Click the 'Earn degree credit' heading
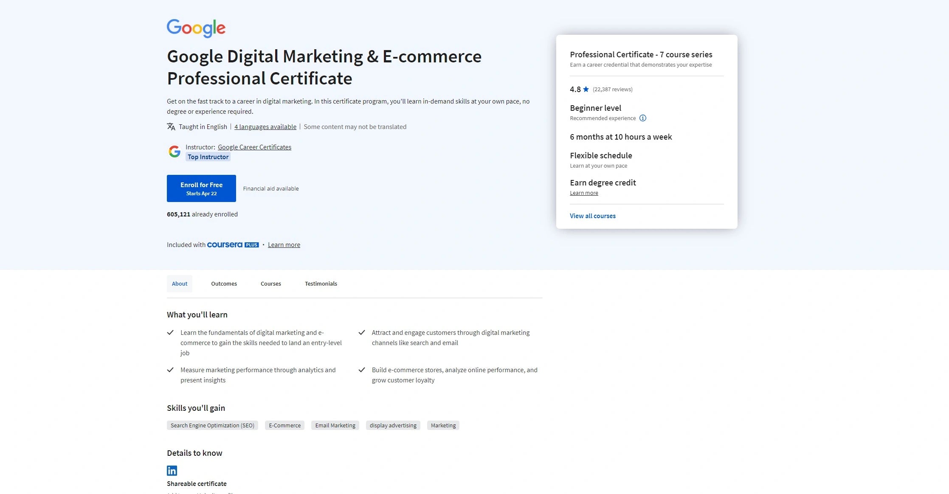 603,183
